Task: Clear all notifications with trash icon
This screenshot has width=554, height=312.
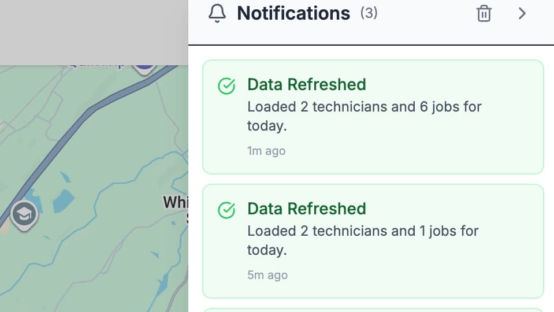Action: click(484, 13)
